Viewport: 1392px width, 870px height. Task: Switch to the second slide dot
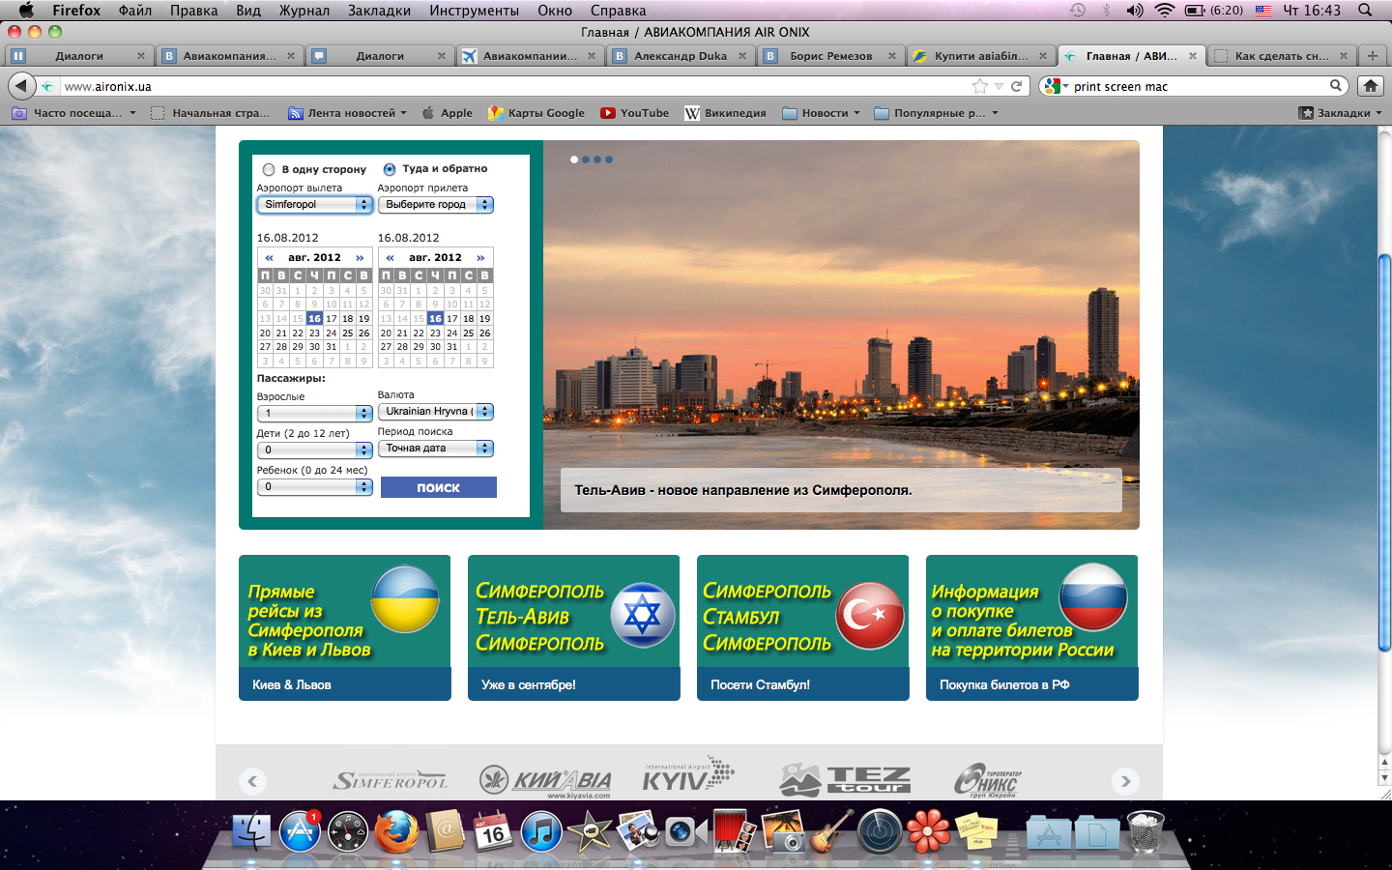pyautogui.click(x=586, y=159)
